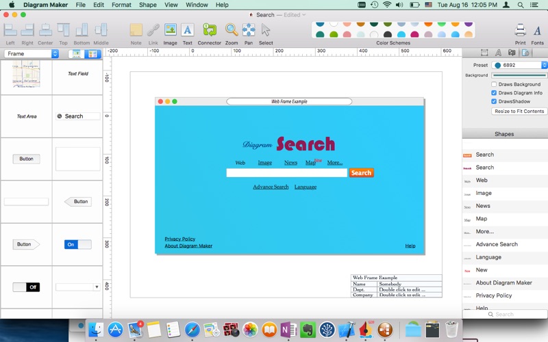Open Evernote from the Dock
This screenshot has width=548, height=342.
pos(308,330)
